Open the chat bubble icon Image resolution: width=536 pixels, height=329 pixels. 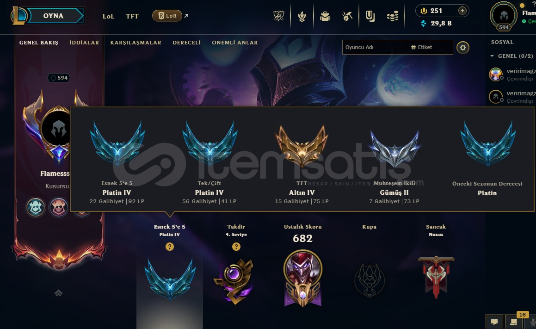click(494, 322)
